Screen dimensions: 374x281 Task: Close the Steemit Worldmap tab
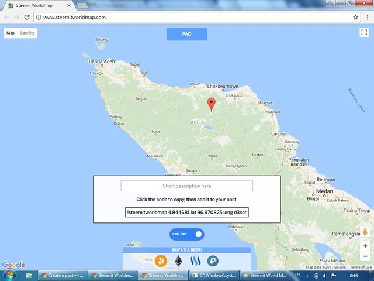69,5
